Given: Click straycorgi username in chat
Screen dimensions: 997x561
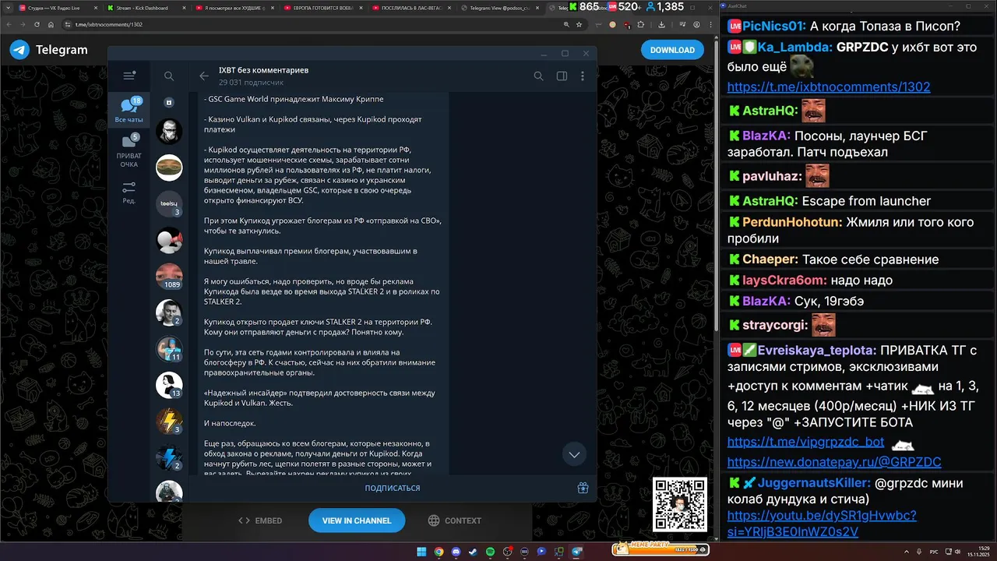Looking at the screenshot, I should click(x=775, y=324).
